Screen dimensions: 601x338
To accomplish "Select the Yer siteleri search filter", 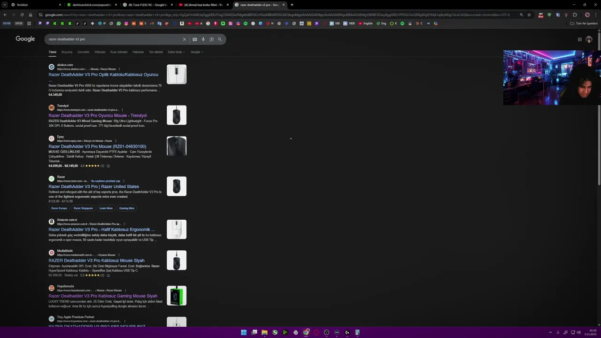I will pos(156,52).
